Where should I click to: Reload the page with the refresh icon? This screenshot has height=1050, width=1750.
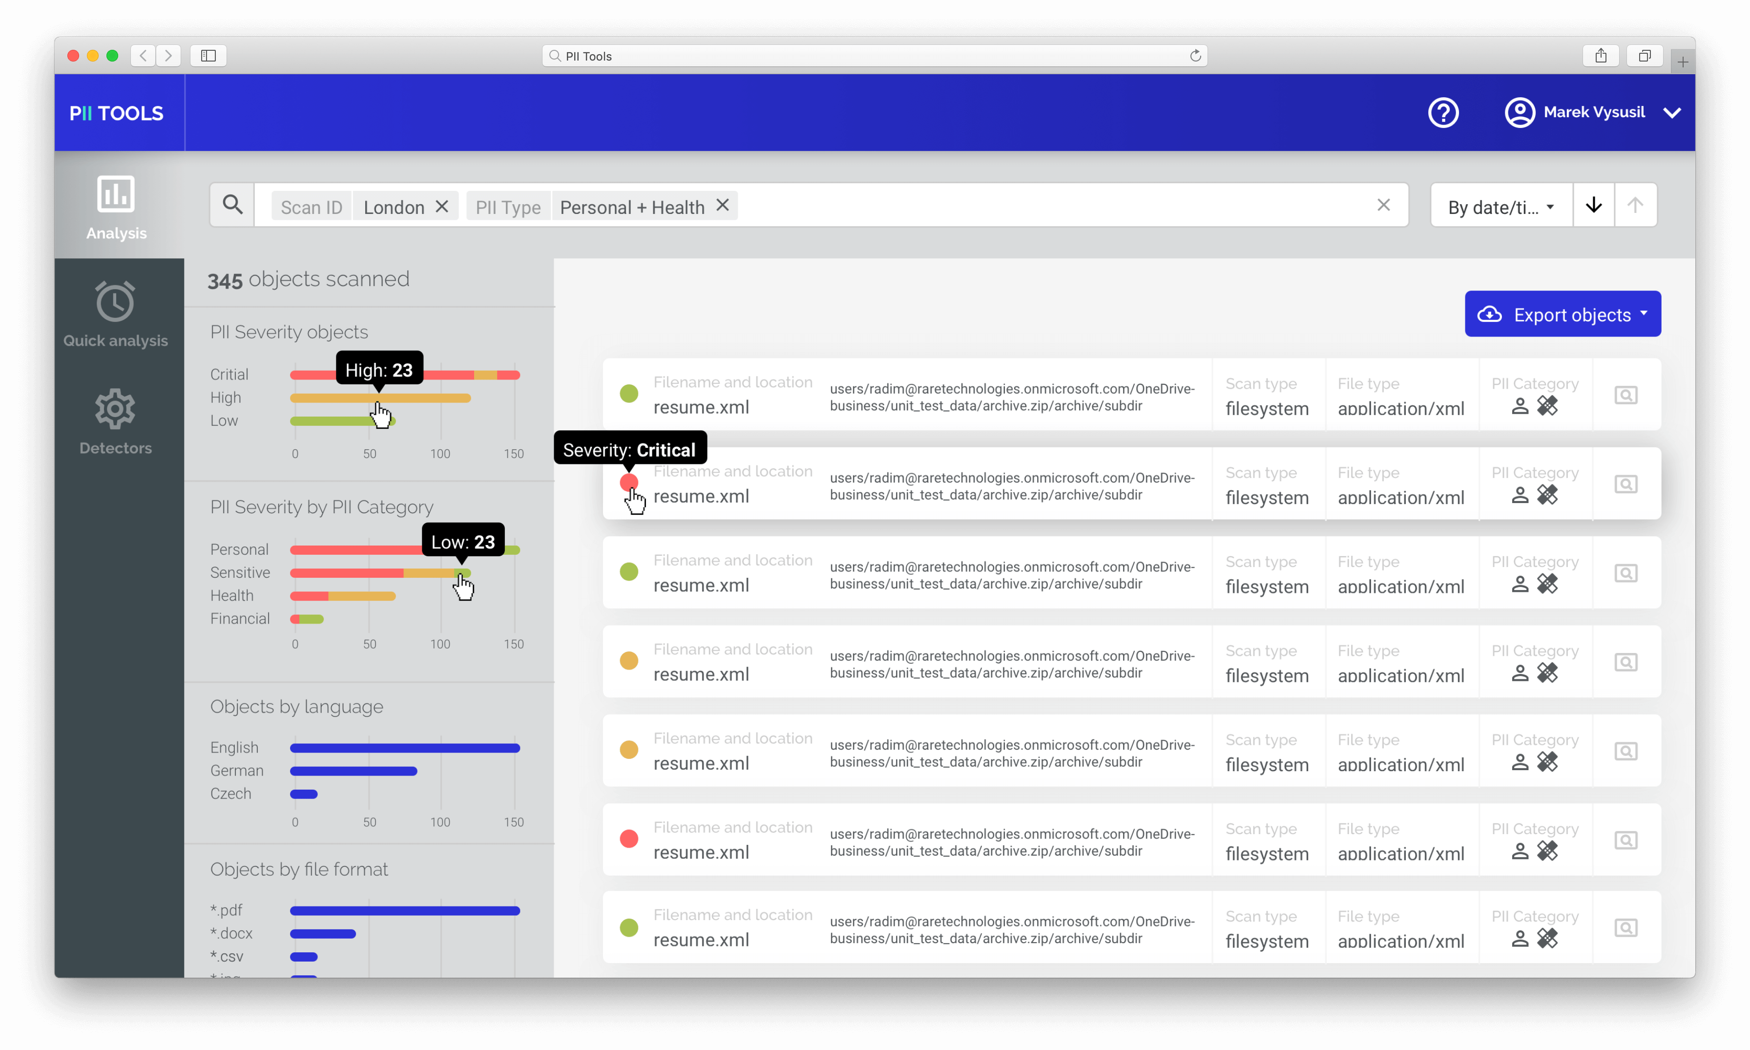click(x=1195, y=56)
